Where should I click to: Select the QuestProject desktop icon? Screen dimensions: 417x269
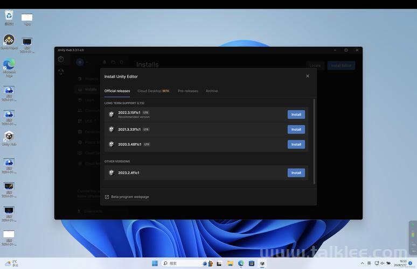pos(9,42)
